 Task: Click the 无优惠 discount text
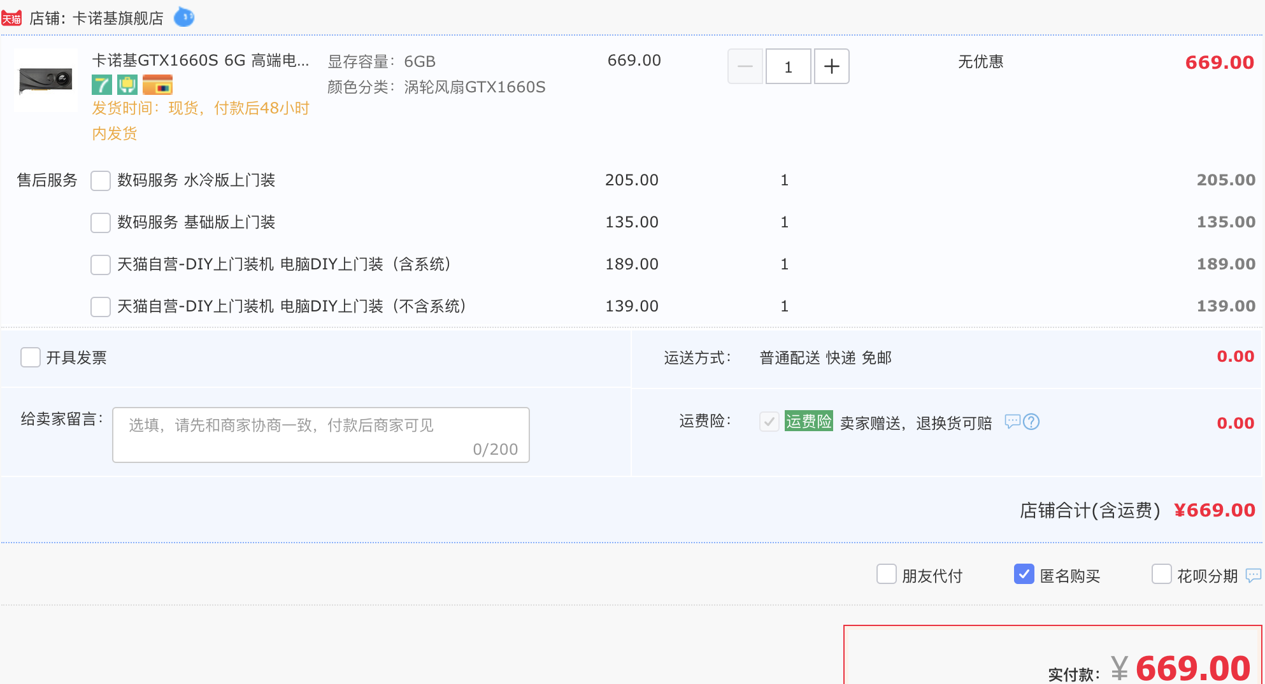(x=981, y=62)
